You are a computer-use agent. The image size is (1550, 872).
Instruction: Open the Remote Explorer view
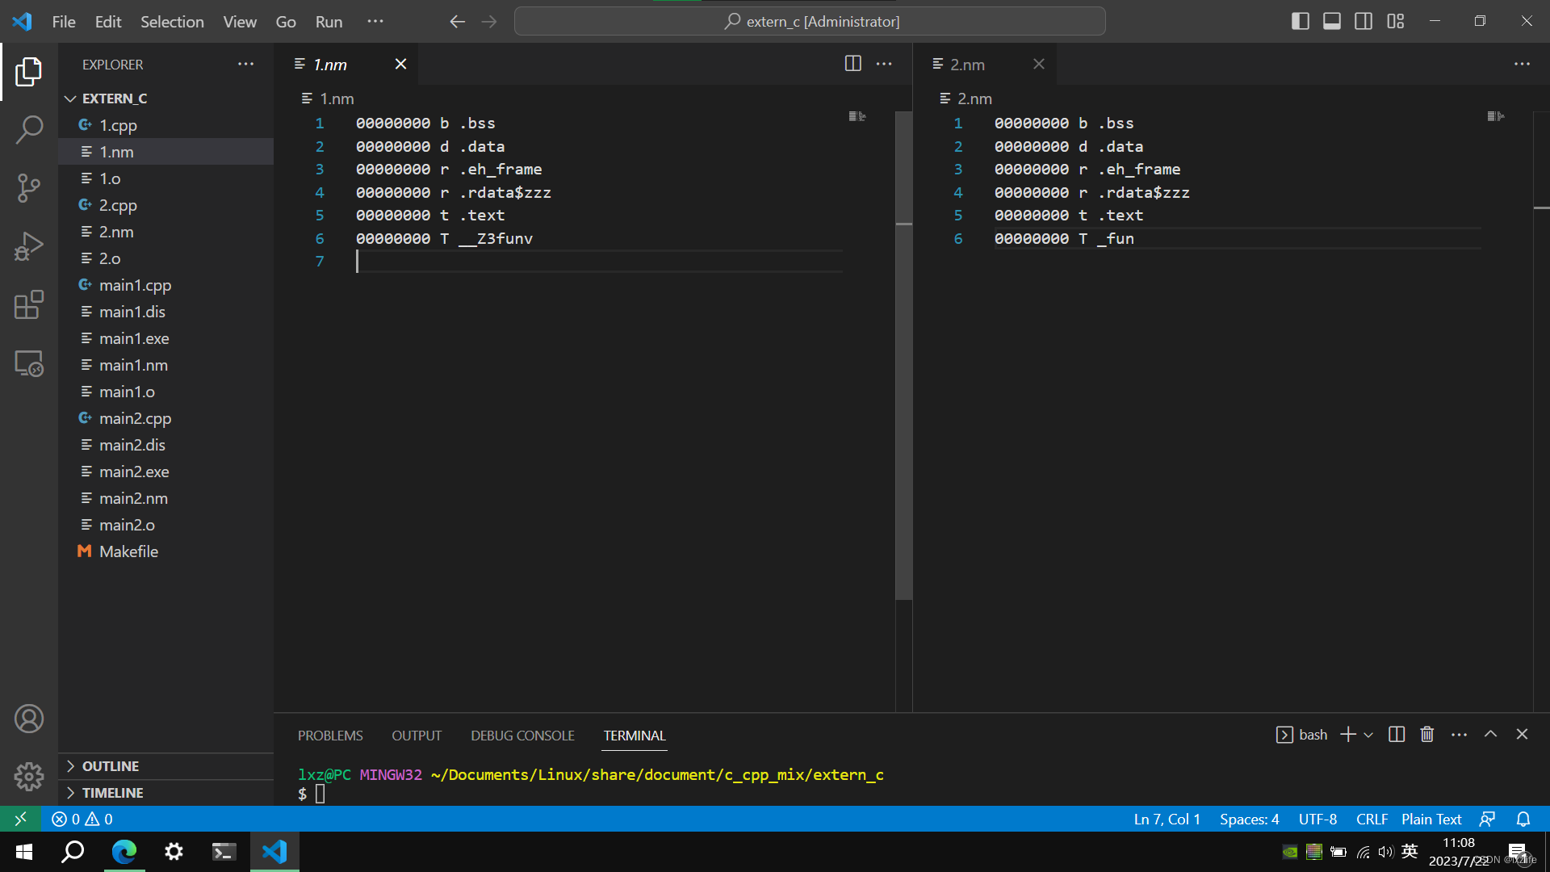click(29, 363)
